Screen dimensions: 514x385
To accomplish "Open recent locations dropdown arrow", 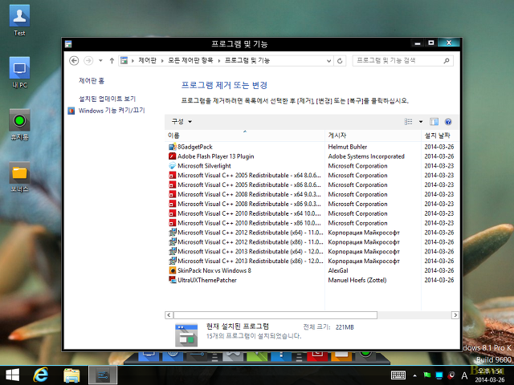I will (100, 61).
